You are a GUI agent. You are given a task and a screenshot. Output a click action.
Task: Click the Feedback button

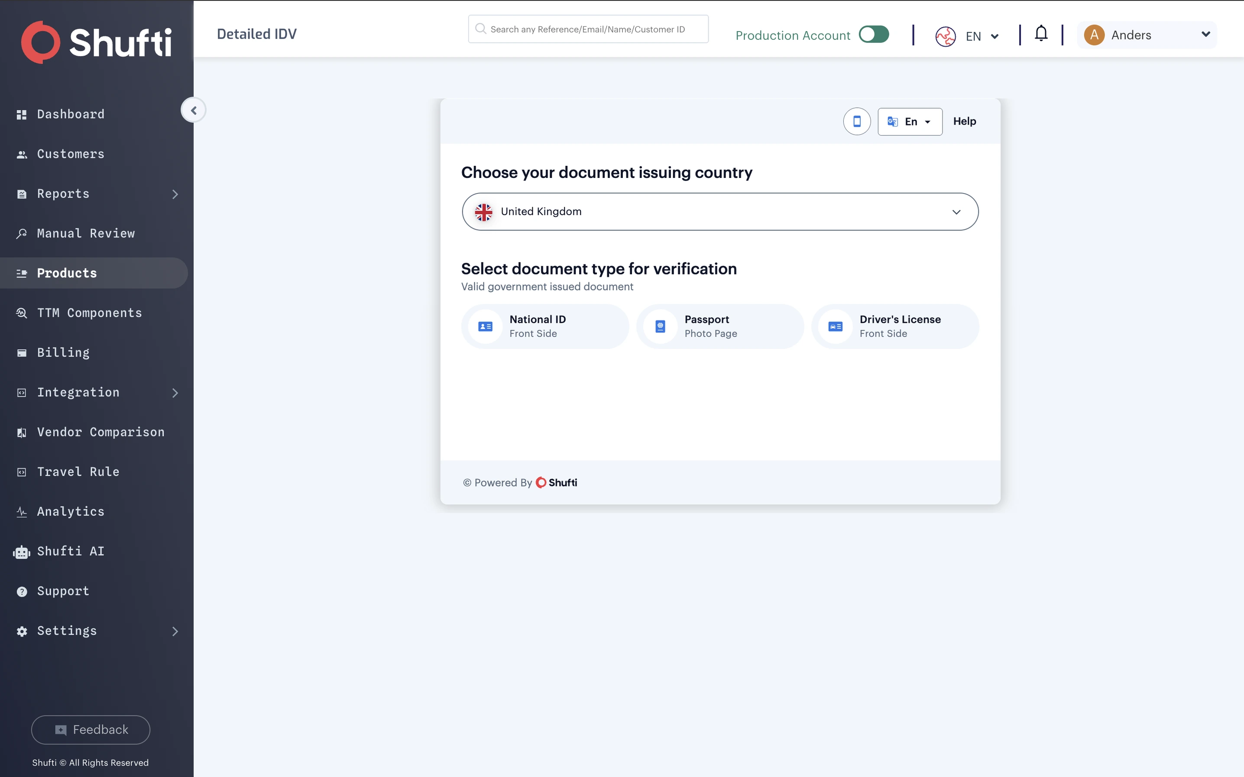coord(91,730)
